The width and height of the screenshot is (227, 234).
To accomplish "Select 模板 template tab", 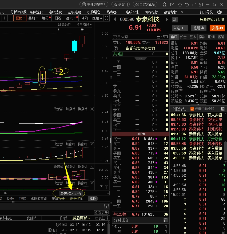I will [93, 199].
